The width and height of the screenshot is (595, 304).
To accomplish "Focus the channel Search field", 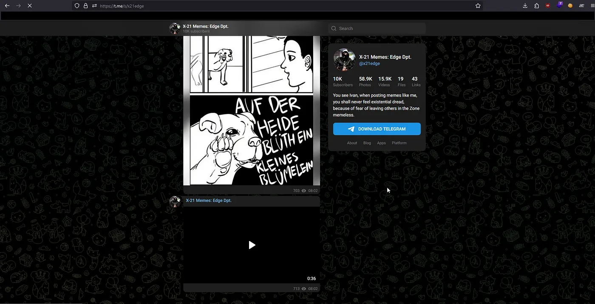I will click(x=377, y=28).
